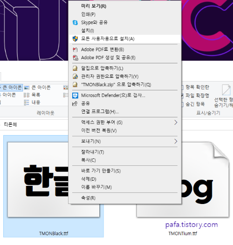Click the icon beside 관리자 권한으로 압축하기

coord(75,76)
